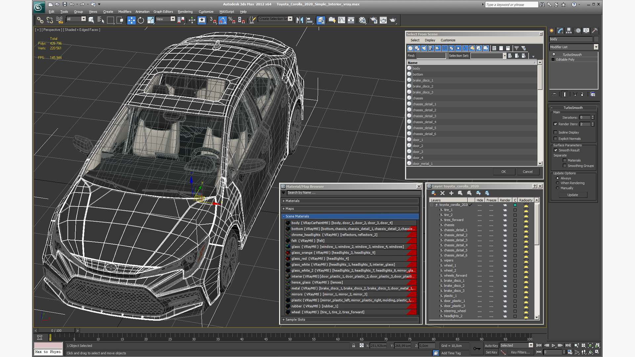
Task: Open the Curve Editor from toolbar
Action: pos(341,20)
